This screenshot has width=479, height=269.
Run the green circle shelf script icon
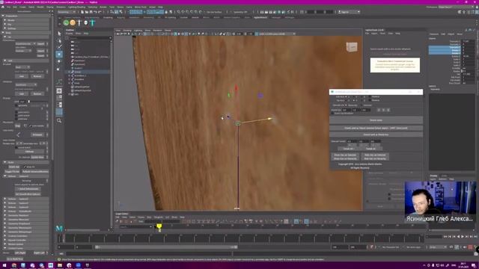tap(66, 22)
